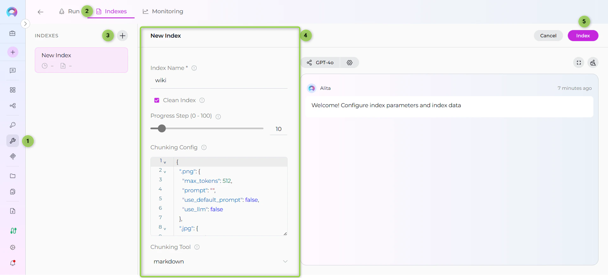Open the notifications bell icon

pyautogui.click(x=13, y=263)
